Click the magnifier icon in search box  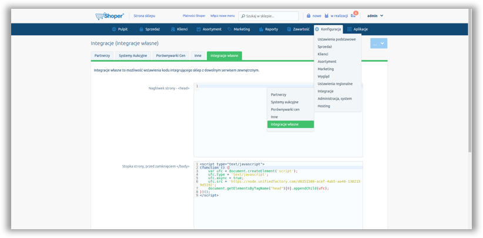tap(243, 16)
